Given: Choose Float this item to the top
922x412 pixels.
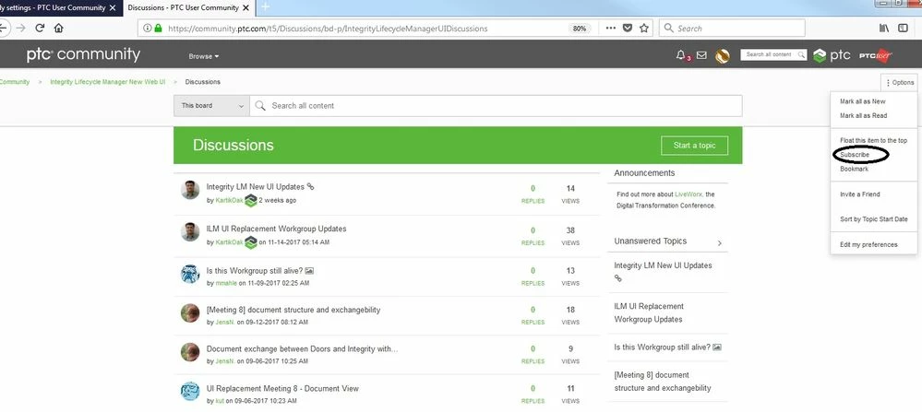Looking at the screenshot, I should (873, 140).
